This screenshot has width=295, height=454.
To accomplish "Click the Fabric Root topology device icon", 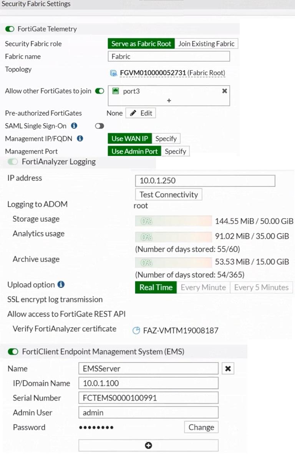I will point(114,73).
